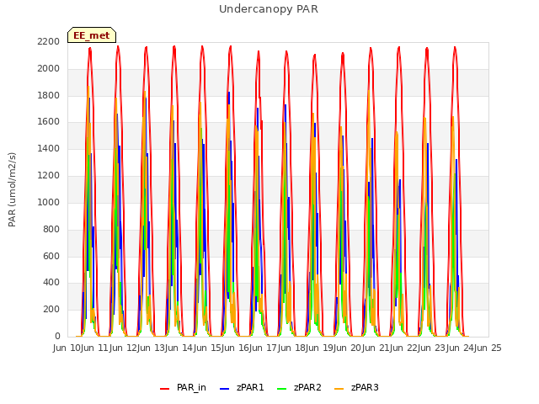This screenshot has height=404, width=539.
Task: Select the zPAR2 legend label
Action: click(x=307, y=387)
